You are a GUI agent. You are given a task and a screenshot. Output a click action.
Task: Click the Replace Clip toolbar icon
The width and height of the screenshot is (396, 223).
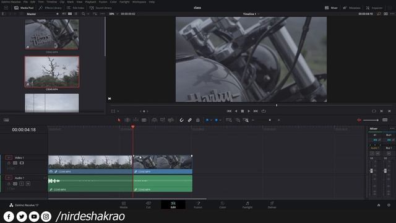point(171,120)
